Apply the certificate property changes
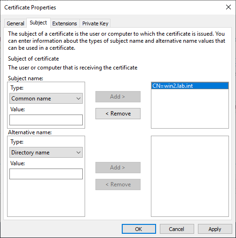 (215, 229)
